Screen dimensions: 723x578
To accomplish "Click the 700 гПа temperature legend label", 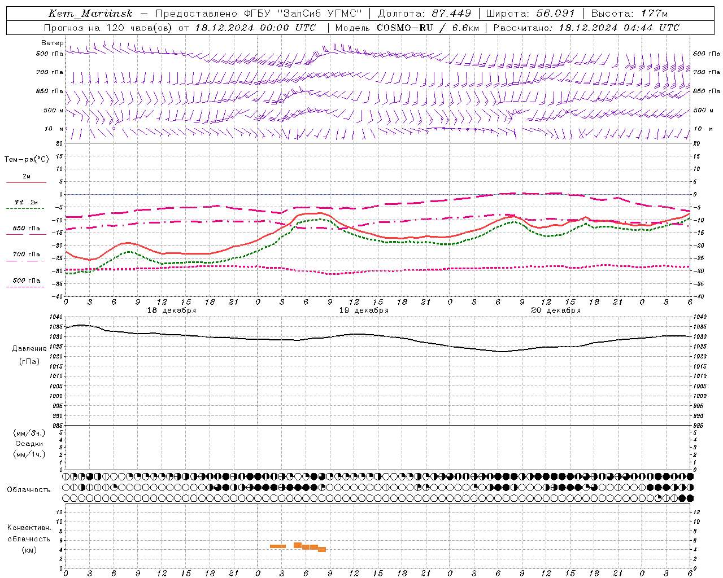I will (x=27, y=254).
